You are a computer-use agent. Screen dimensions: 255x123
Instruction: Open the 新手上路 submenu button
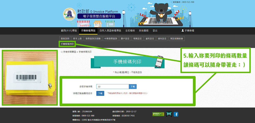tap(78, 39)
